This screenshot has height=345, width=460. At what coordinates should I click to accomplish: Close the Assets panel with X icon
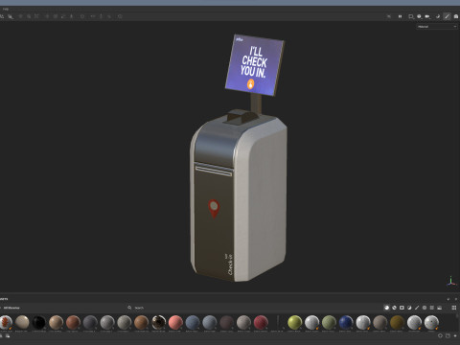coord(456,299)
